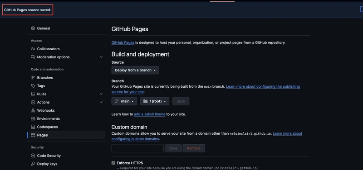Click the Code Security shield icon
The height and width of the screenshot is (170, 363).
click(x=33, y=156)
